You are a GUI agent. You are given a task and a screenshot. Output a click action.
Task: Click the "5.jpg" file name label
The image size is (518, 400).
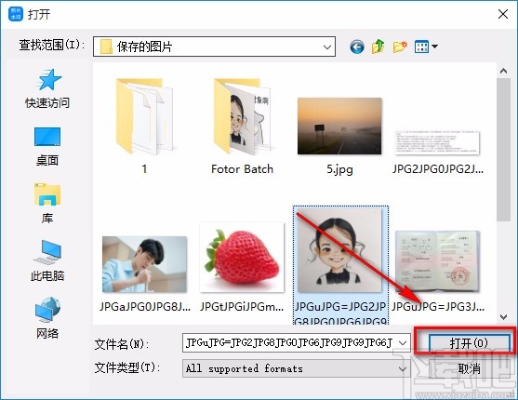click(x=339, y=169)
